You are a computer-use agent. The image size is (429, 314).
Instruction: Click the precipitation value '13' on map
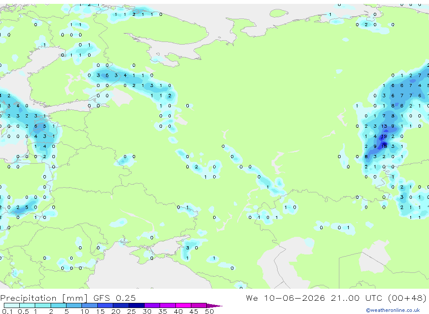click(x=384, y=126)
